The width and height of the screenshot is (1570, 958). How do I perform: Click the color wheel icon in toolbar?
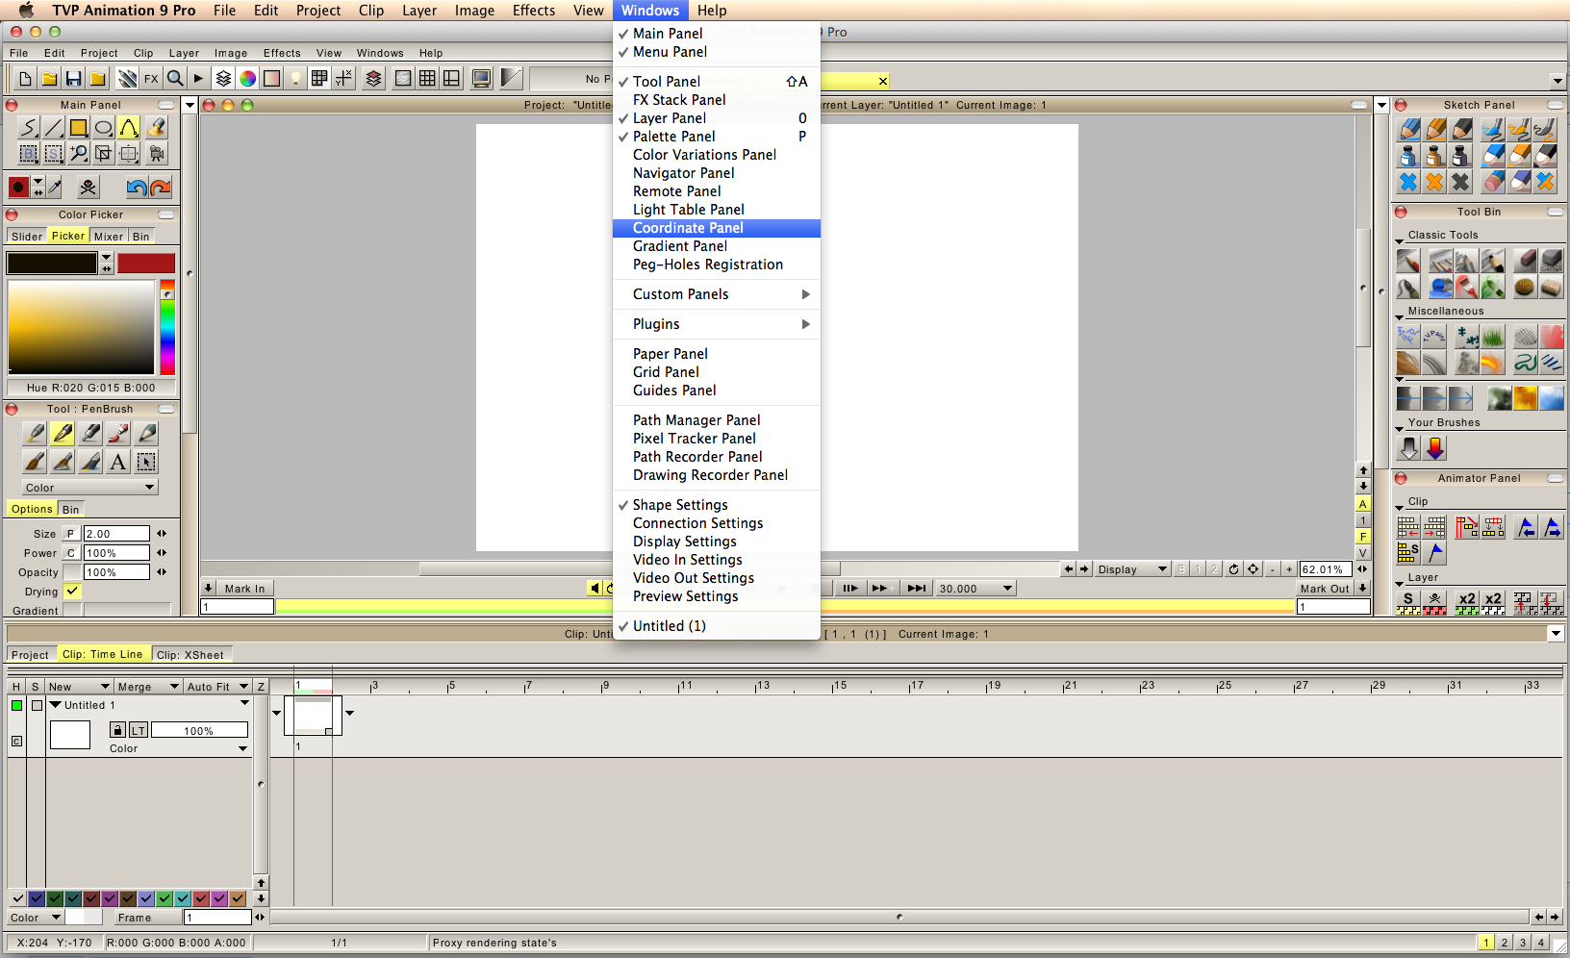(x=248, y=79)
